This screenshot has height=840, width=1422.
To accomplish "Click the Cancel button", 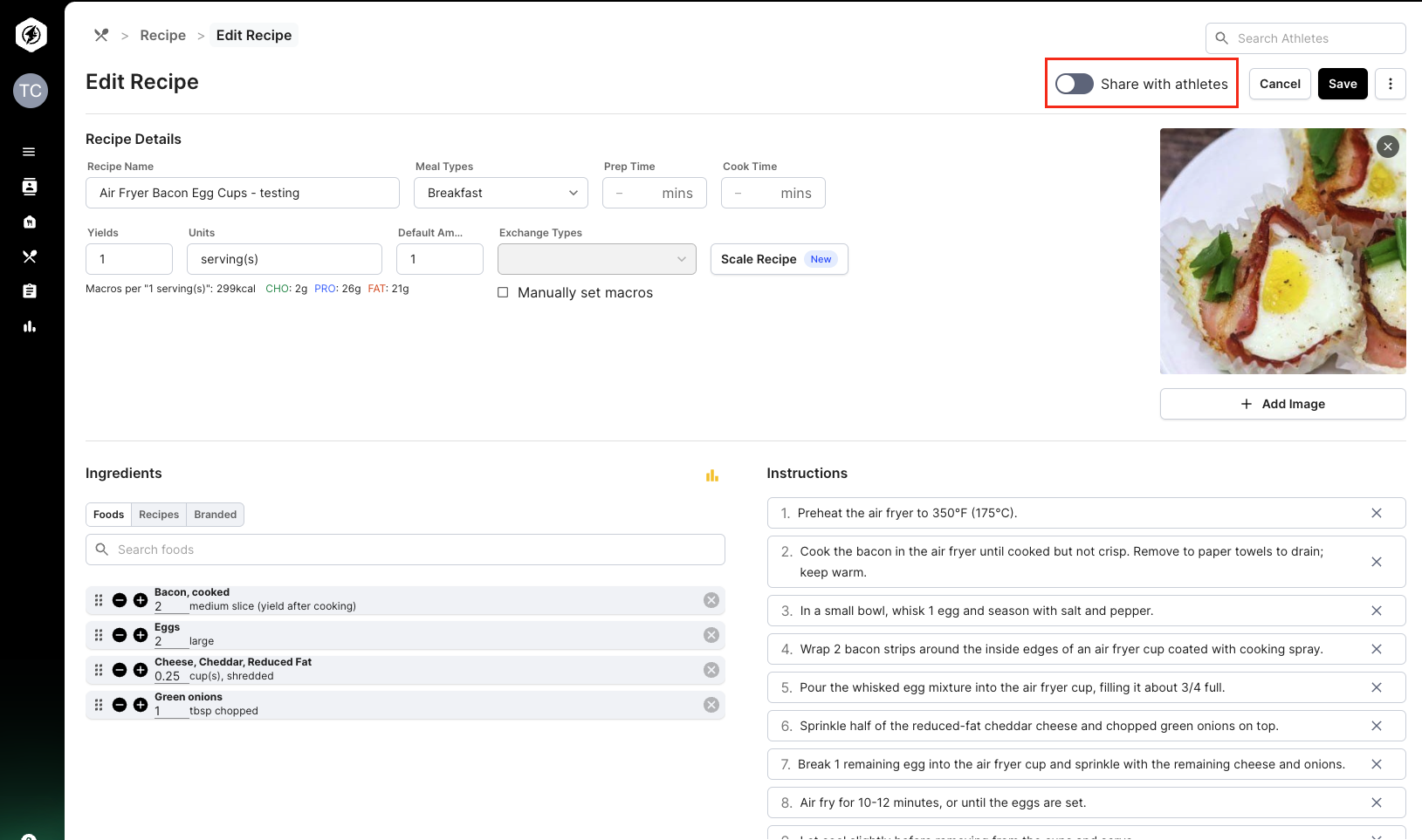I will pos(1280,84).
